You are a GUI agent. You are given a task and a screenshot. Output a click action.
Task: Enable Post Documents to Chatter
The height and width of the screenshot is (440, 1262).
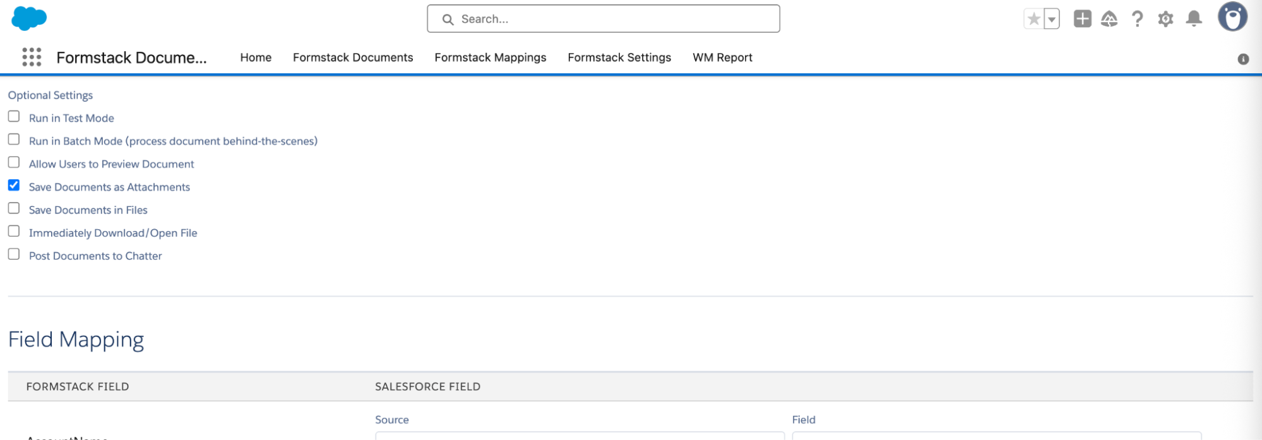(x=14, y=254)
